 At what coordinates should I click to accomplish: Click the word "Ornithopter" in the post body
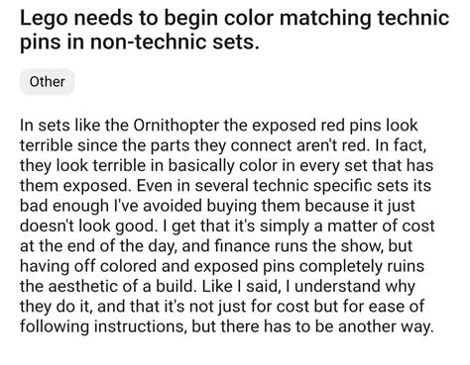176,126
